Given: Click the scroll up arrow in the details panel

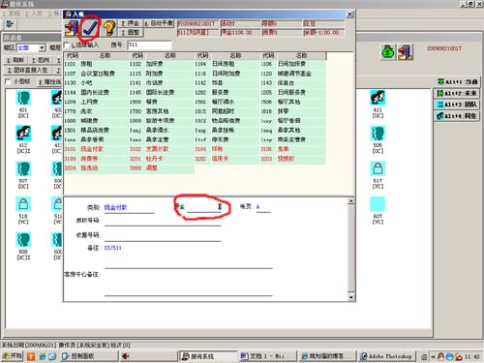Looking at the screenshot, I should (x=351, y=201).
